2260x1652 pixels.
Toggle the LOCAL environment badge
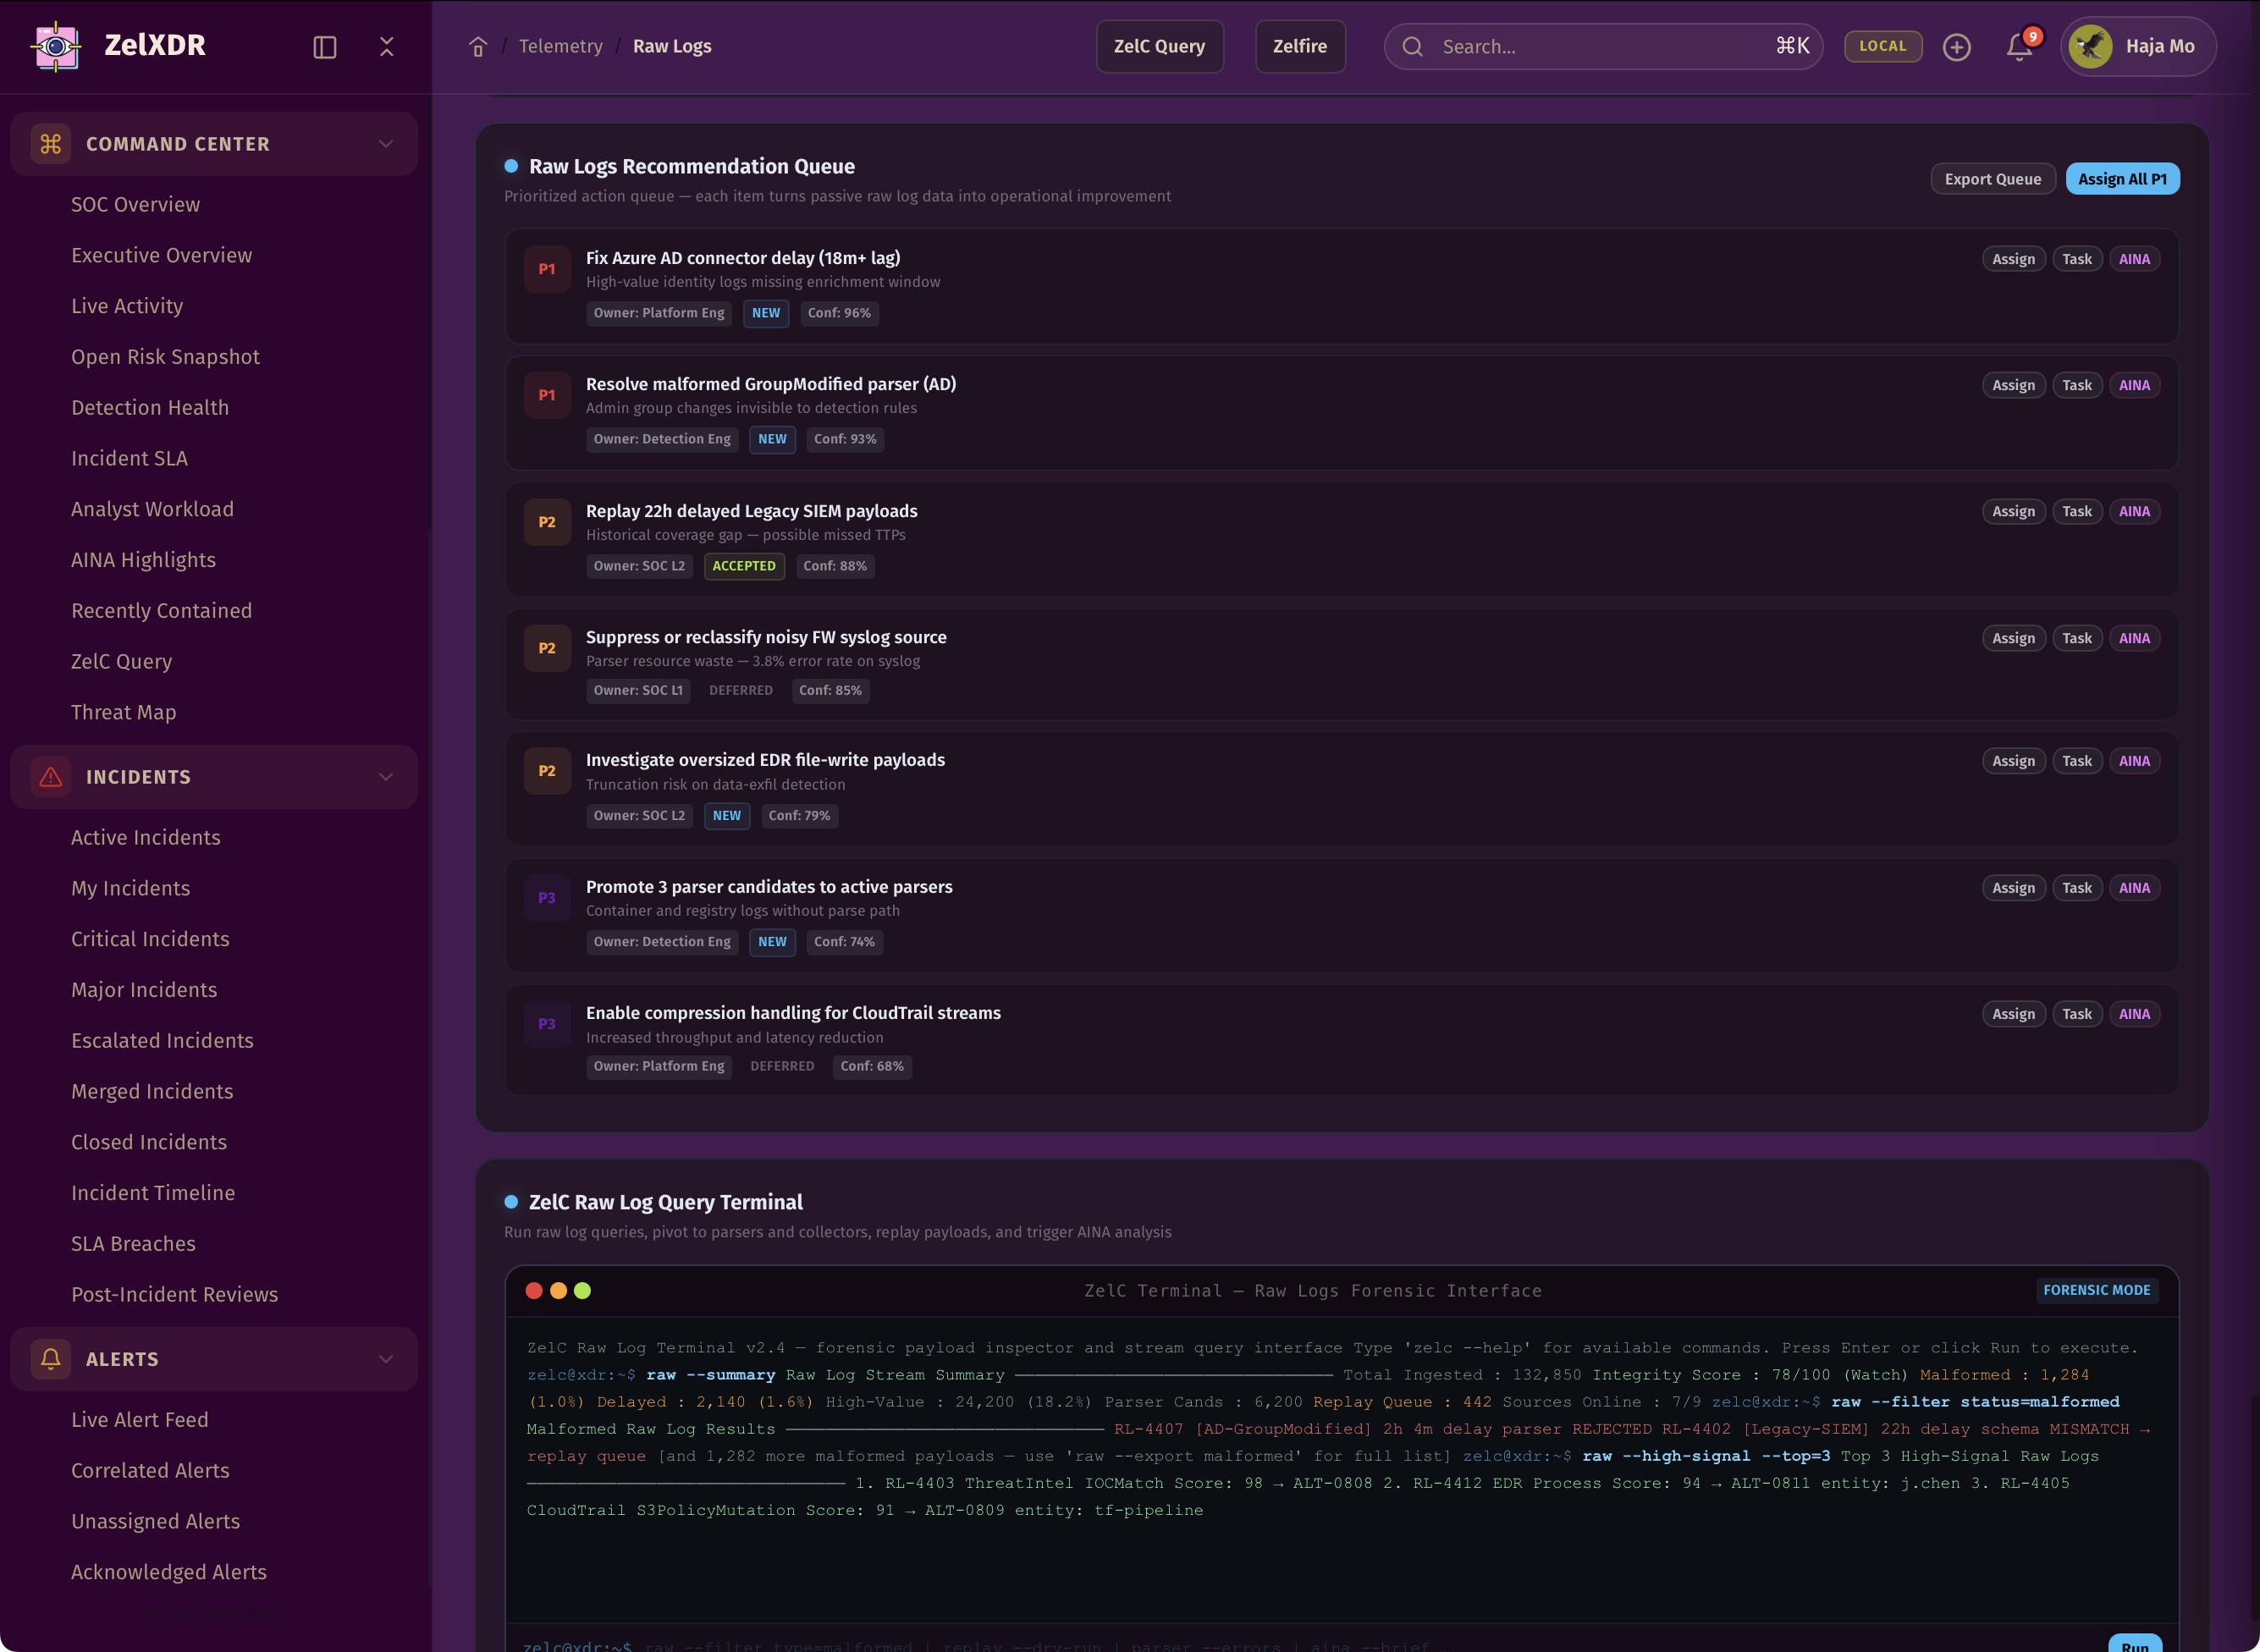click(x=1882, y=46)
